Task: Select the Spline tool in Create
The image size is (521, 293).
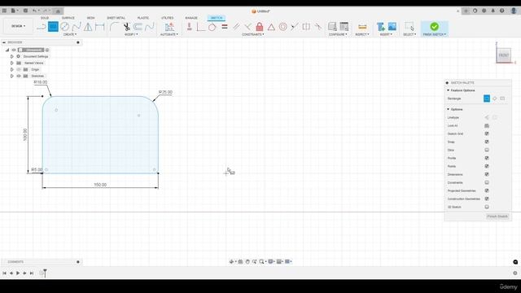Action: point(77,27)
